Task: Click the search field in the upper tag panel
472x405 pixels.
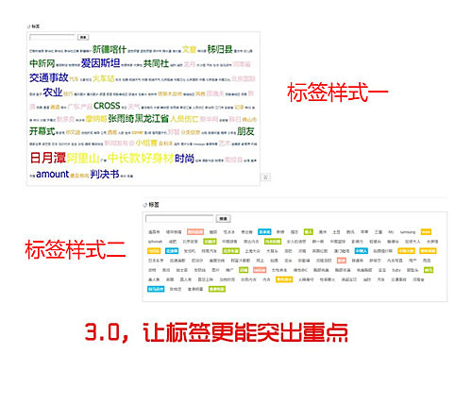Action: click(x=53, y=37)
